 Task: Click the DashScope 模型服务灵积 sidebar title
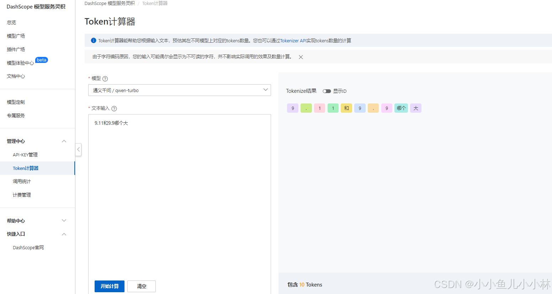36,7
